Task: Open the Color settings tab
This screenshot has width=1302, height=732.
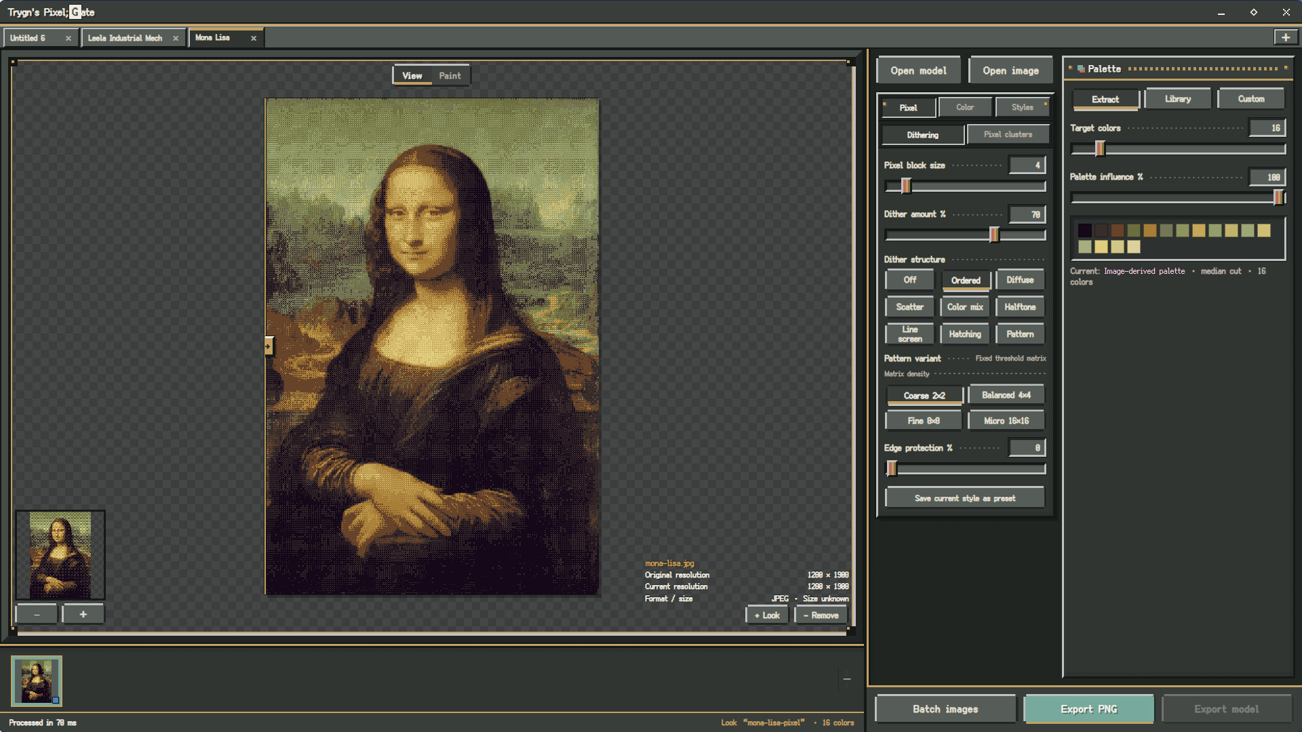Action: click(x=965, y=107)
